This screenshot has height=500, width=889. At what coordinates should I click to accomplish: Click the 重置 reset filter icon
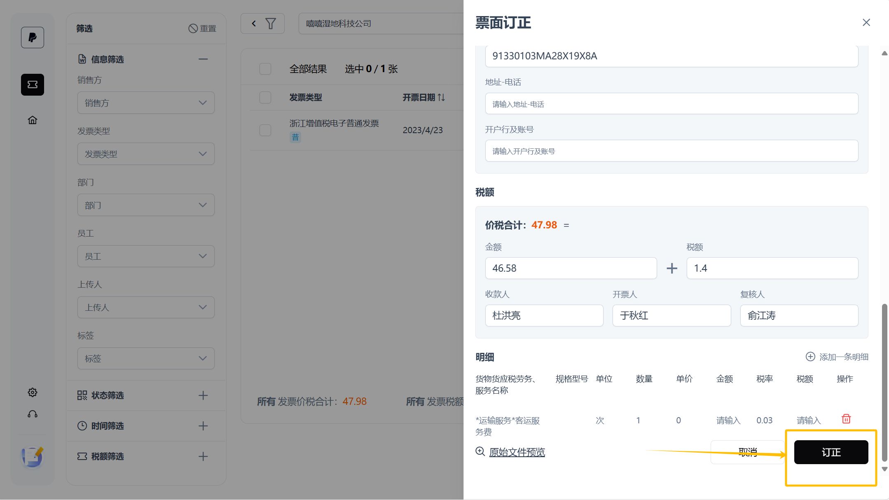click(193, 28)
